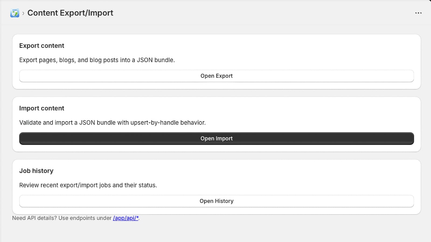Click the Export content heading
This screenshot has height=242, width=431.
[x=42, y=46]
